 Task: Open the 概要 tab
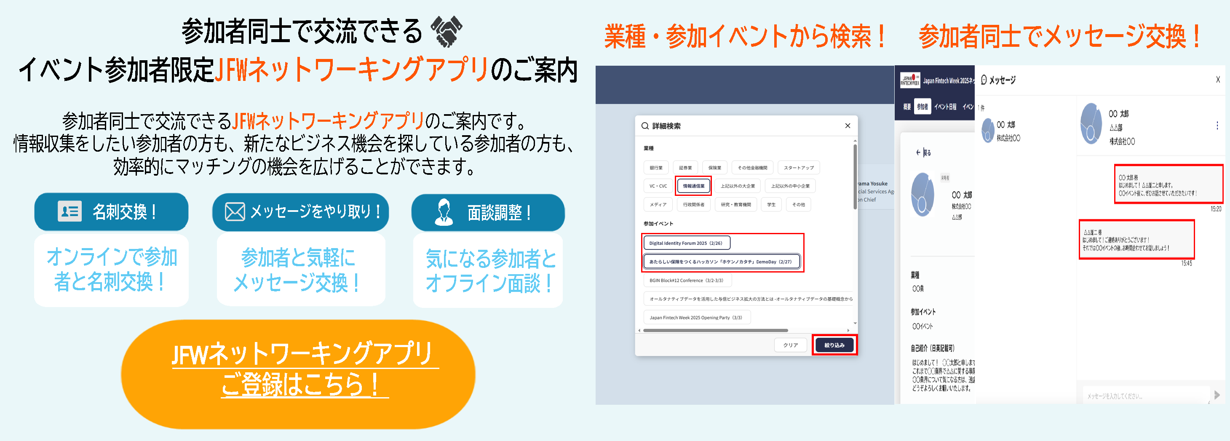[906, 107]
